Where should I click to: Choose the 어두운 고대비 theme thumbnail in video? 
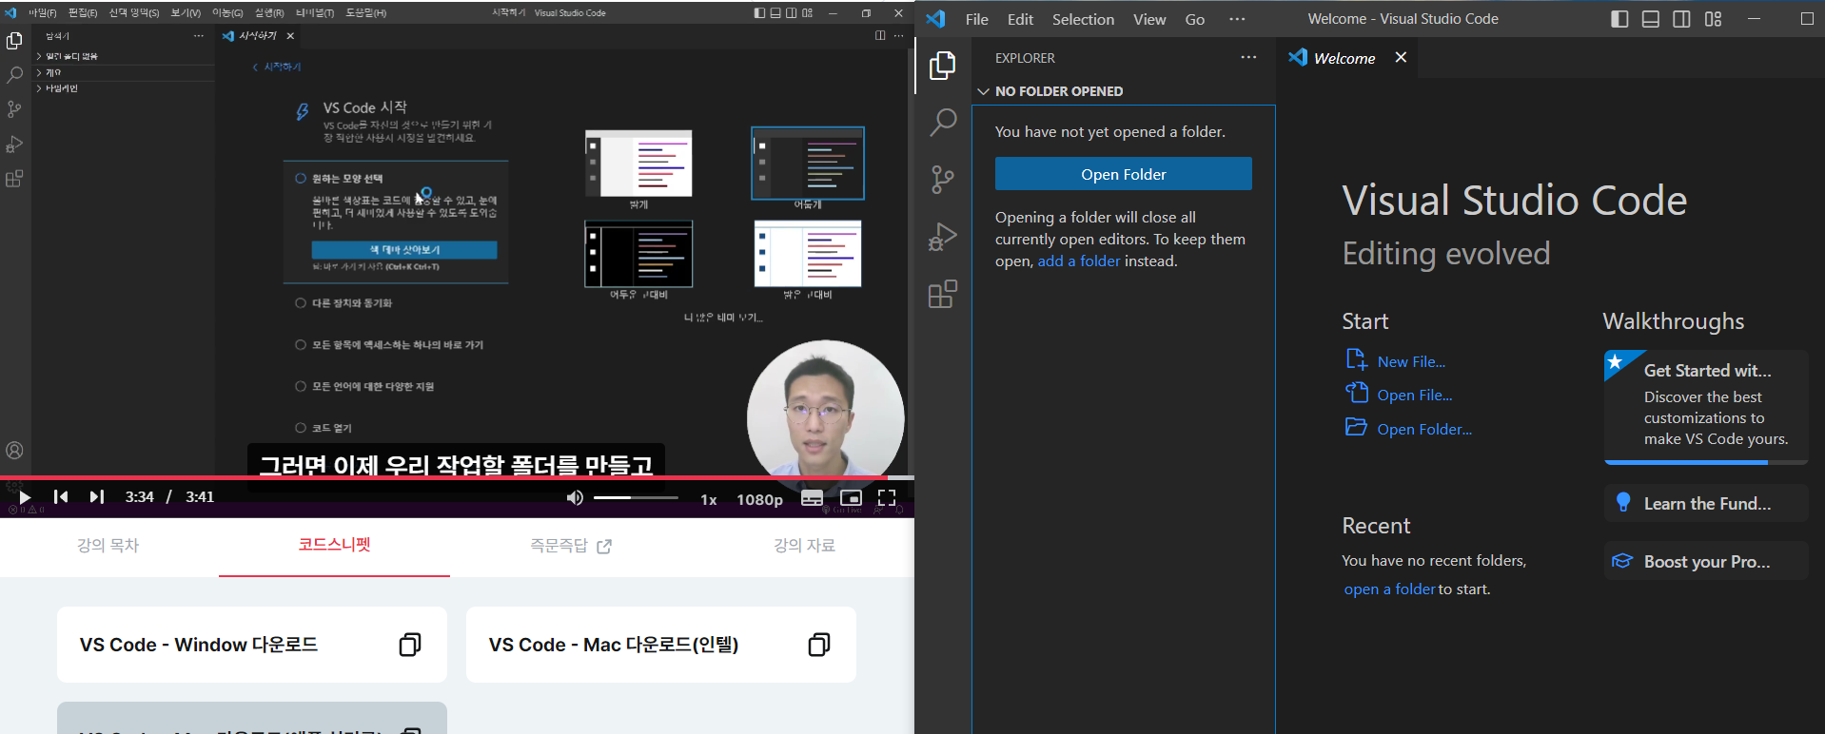pyautogui.click(x=638, y=254)
